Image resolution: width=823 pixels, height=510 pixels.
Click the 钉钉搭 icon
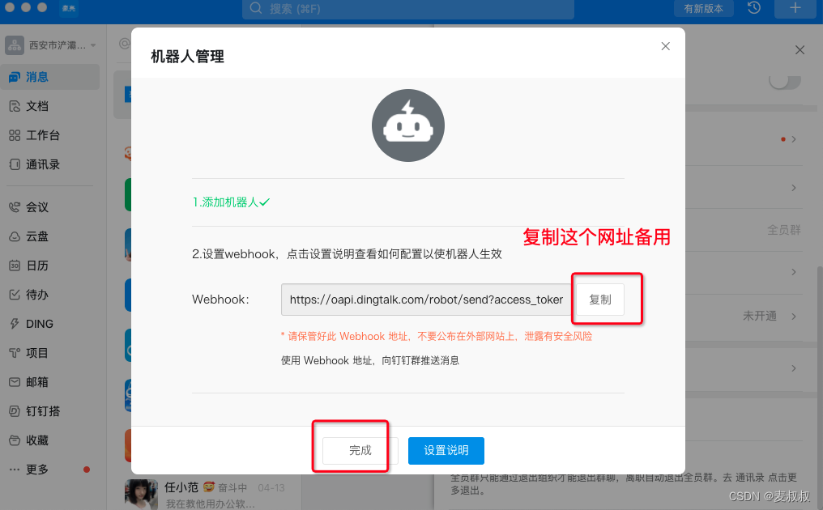15,411
